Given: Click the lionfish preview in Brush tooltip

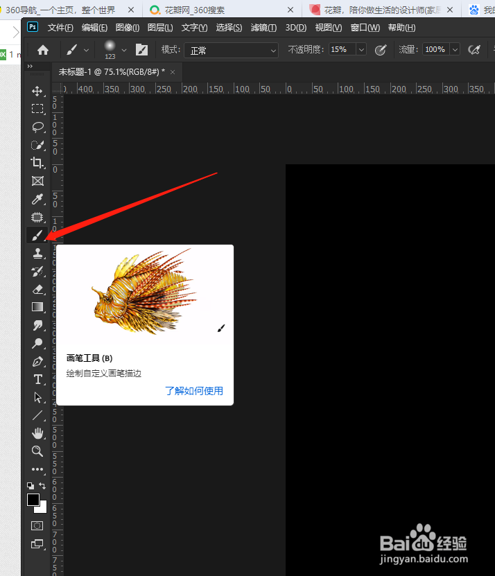Looking at the screenshot, I should pos(144,291).
